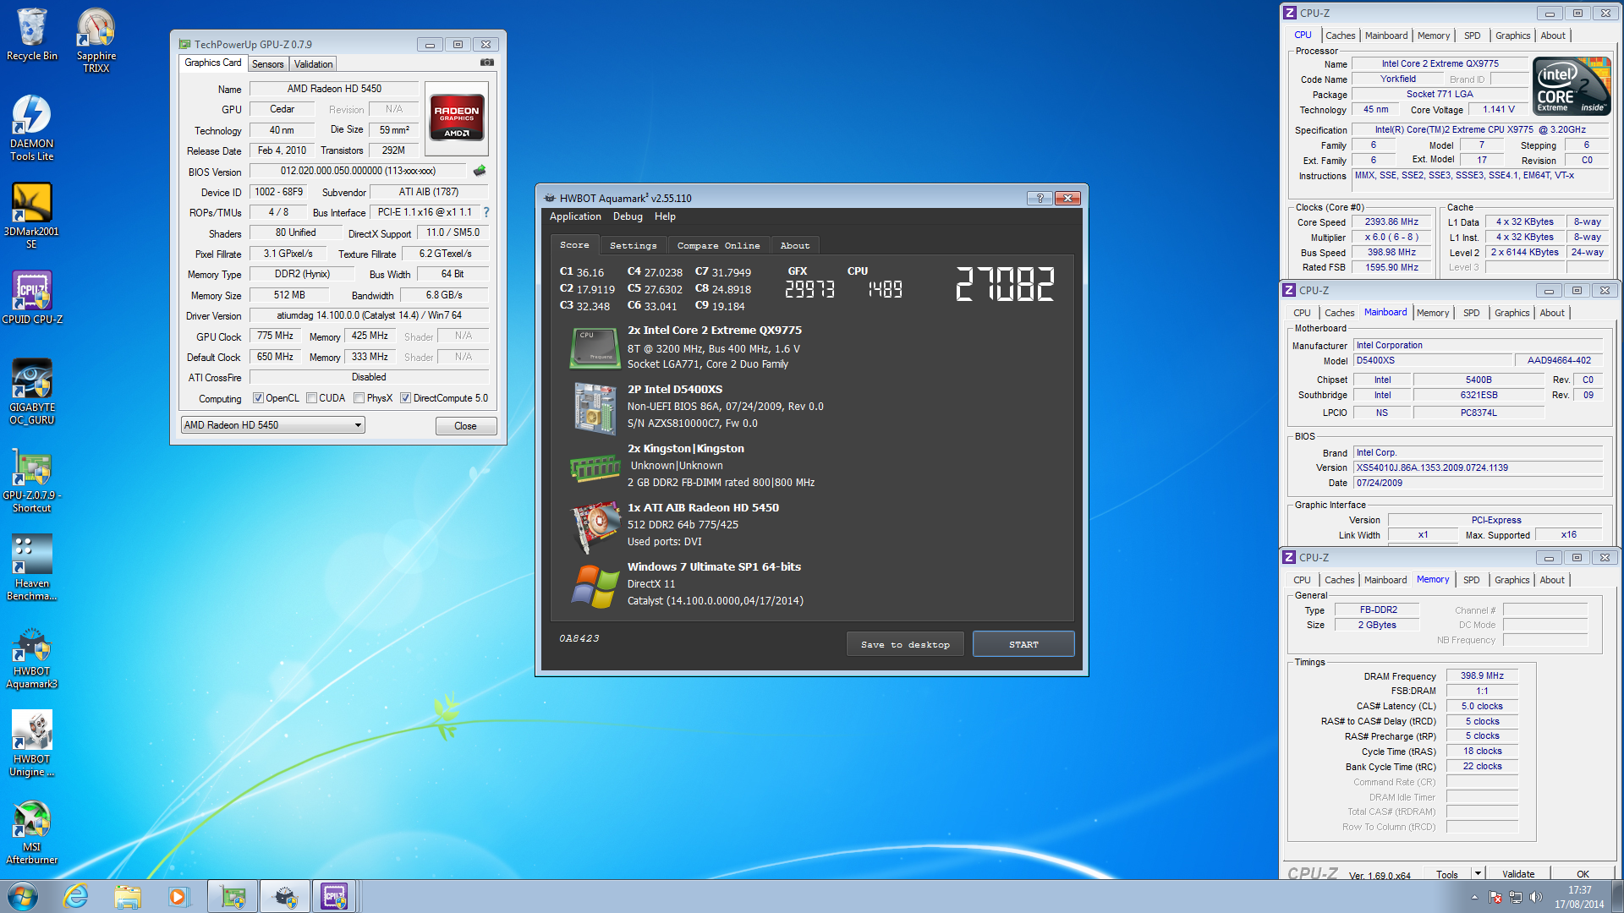Click OK button in CPU-Z
Screen dimensions: 1624x913
coord(1583,873)
